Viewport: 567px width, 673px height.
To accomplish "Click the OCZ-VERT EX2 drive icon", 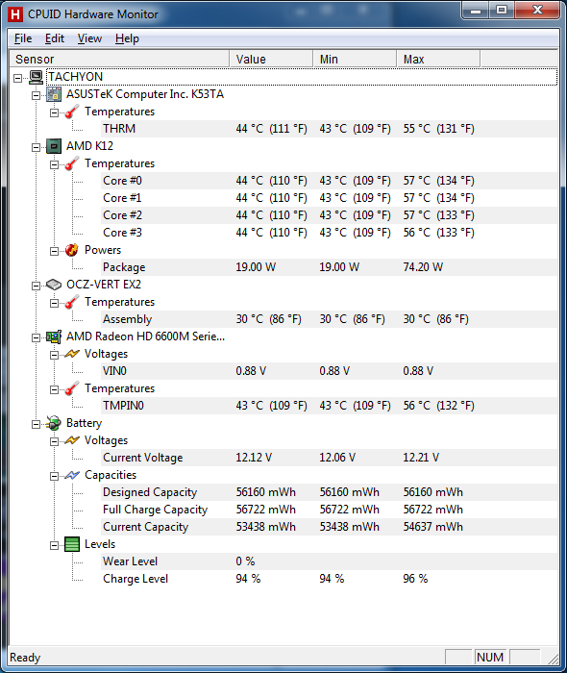I will [54, 285].
